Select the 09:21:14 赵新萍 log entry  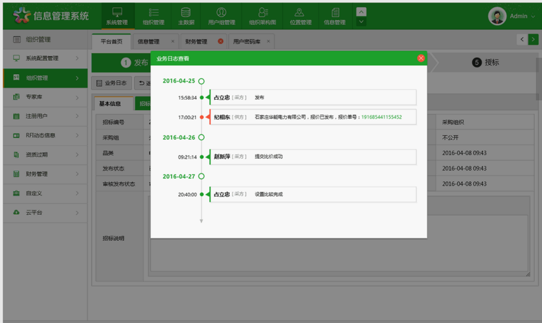click(313, 157)
